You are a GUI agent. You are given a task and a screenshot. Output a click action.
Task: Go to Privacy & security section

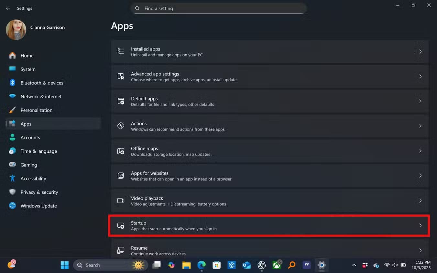pos(39,192)
